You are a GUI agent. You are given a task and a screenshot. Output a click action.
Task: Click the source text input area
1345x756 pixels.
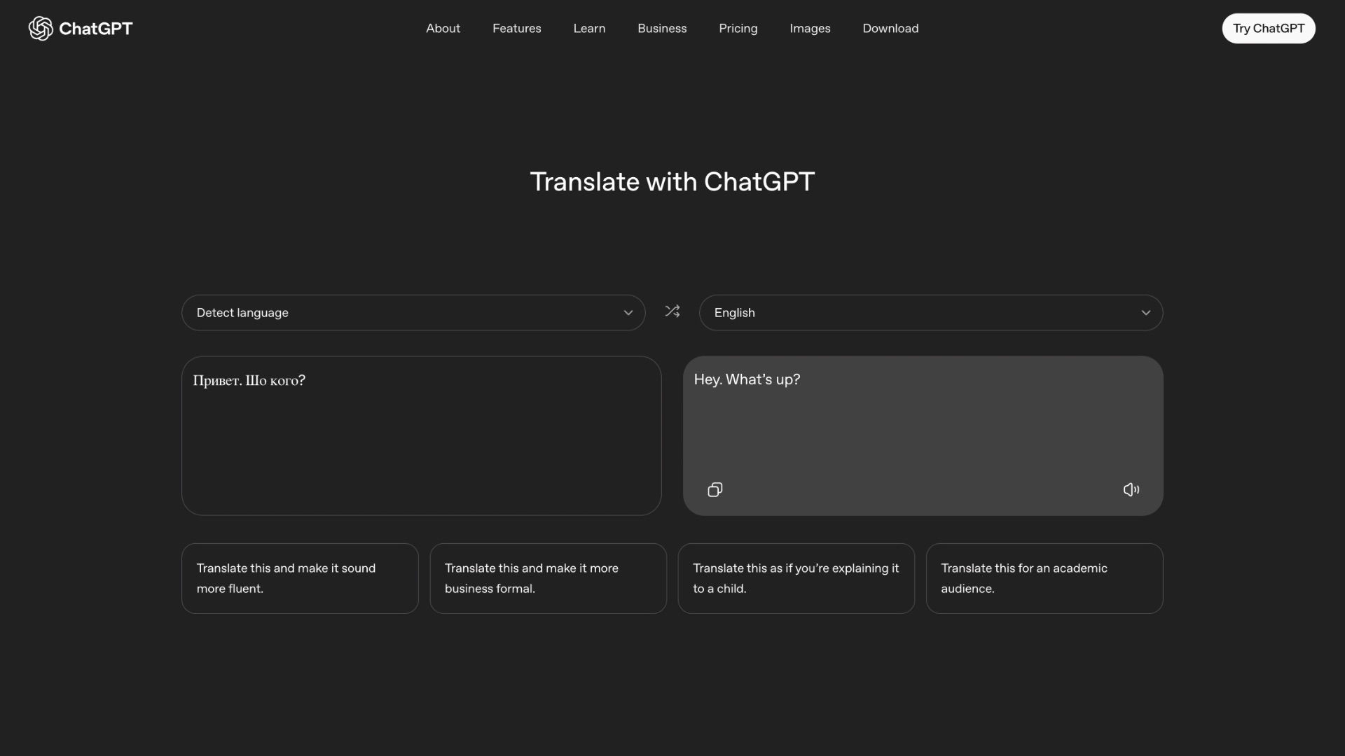click(x=420, y=435)
